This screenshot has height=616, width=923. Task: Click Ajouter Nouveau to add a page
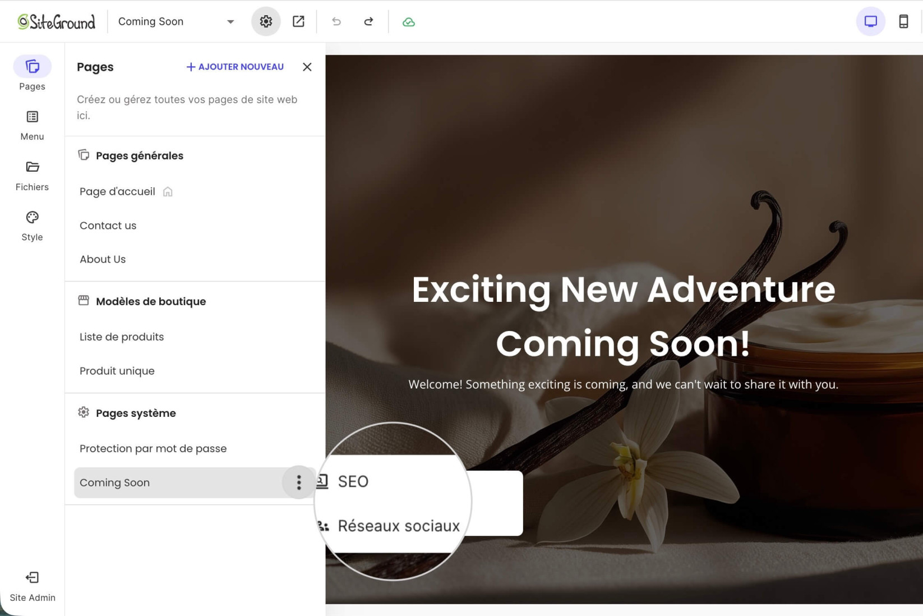pos(235,67)
